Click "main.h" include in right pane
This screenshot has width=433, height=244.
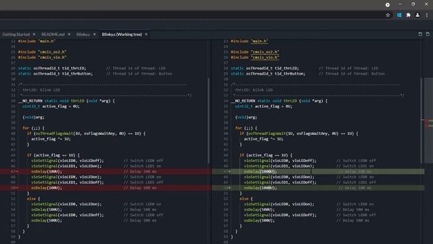click(x=259, y=41)
